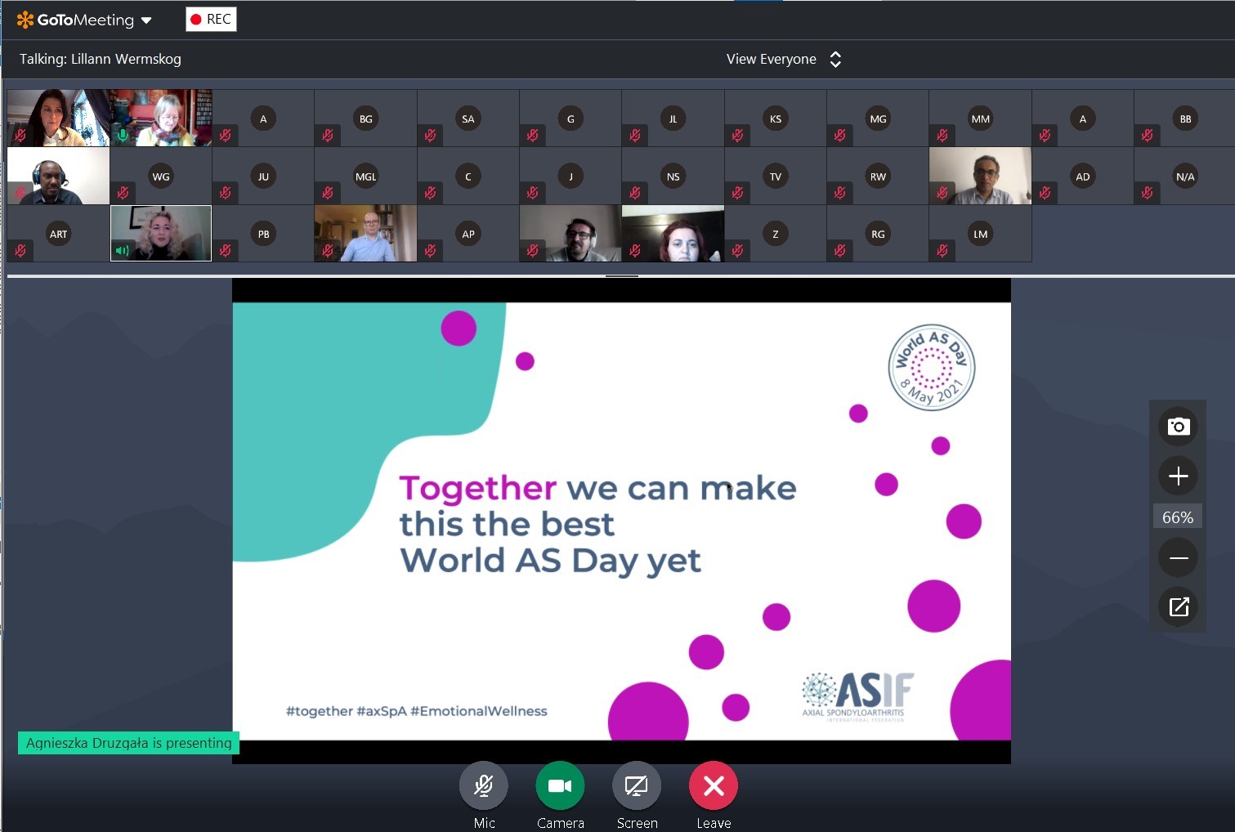This screenshot has height=832, width=1235.
Task: Select participant tile BG
Action: [x=365, y=119]
